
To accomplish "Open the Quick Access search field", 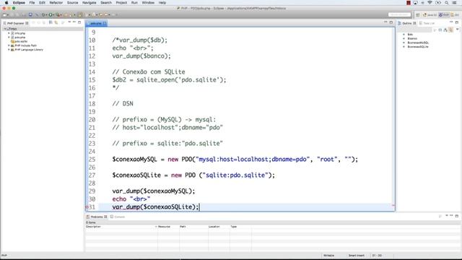I will click(x=399, y=14).
